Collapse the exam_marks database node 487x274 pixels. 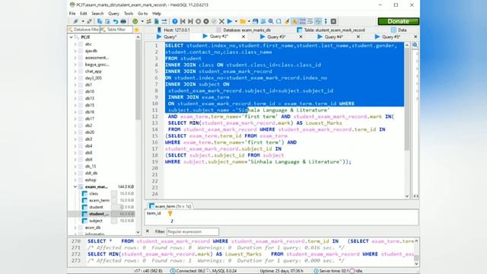coord(75,186)
